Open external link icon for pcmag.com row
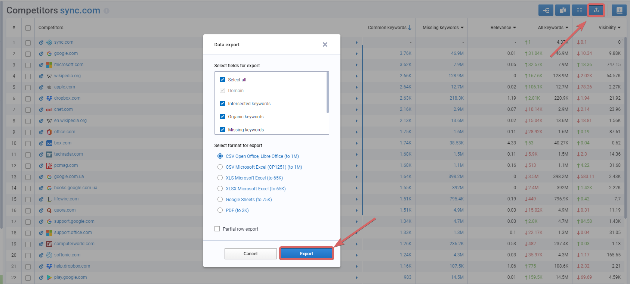The image size is (630, 284). pos(41,166)
